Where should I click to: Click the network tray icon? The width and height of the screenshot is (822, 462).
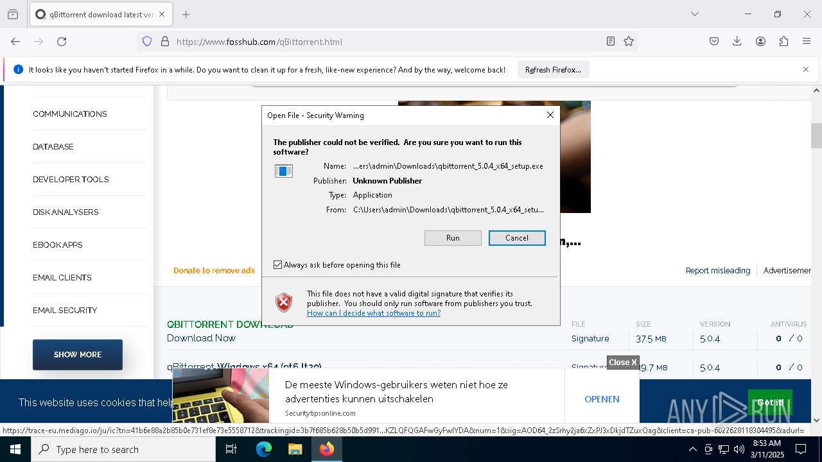(724, 449)
